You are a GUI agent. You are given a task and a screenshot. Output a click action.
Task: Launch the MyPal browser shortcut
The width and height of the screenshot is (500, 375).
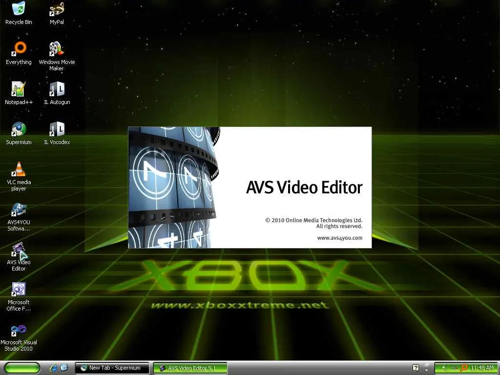coord(57,13)
